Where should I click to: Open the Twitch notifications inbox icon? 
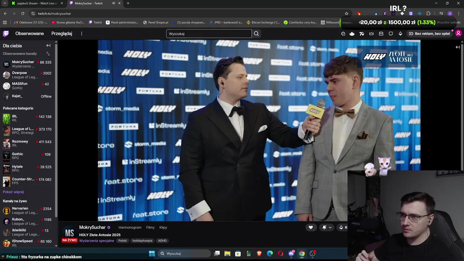[381, 34]
